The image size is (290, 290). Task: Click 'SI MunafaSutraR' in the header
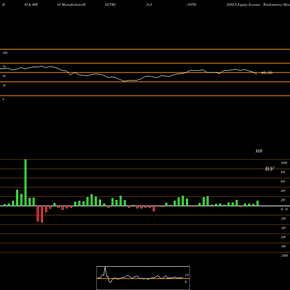(71, 5)
